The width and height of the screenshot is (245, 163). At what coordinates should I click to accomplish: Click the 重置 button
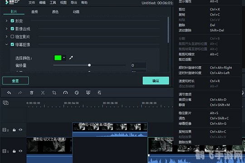[x=15, y=81]
